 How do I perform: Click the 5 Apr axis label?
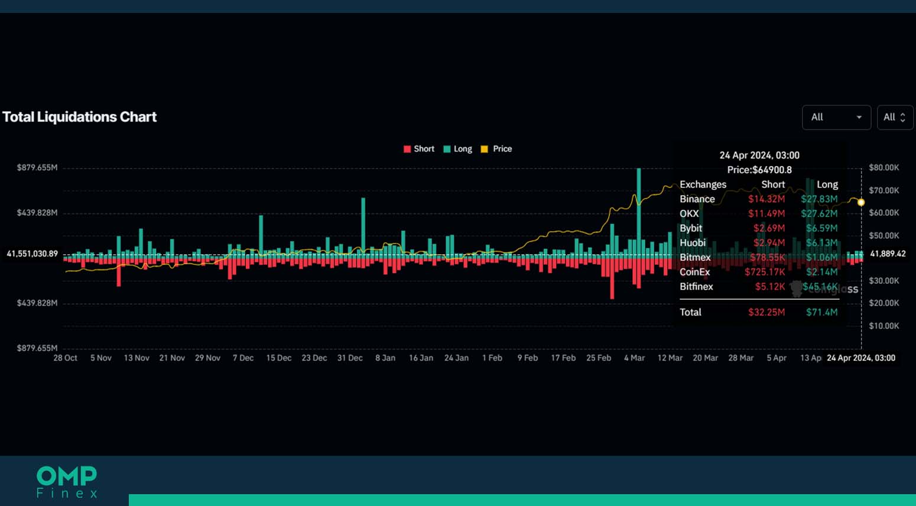click(x=777, y=358)
